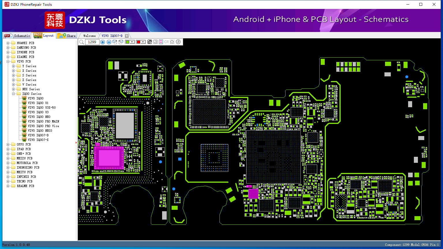Click the INFINIX PCB folder icon
Image resolution: width=443 pixels, height=249 pixels.
(13, 177)
